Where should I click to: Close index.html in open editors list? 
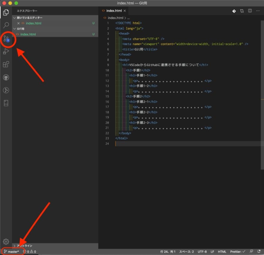click(x=18, y=23)
